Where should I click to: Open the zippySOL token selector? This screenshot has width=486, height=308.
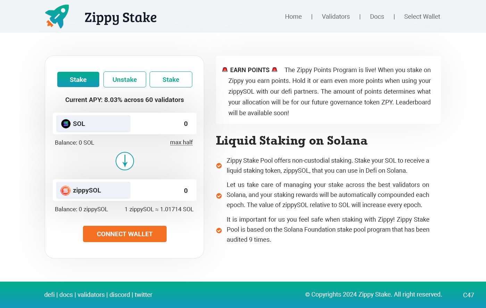tap(93, 190)
